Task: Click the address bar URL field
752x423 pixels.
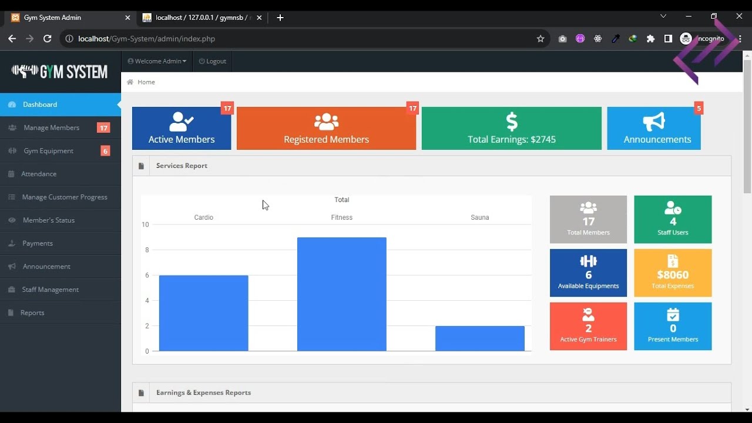Action: 304,39
